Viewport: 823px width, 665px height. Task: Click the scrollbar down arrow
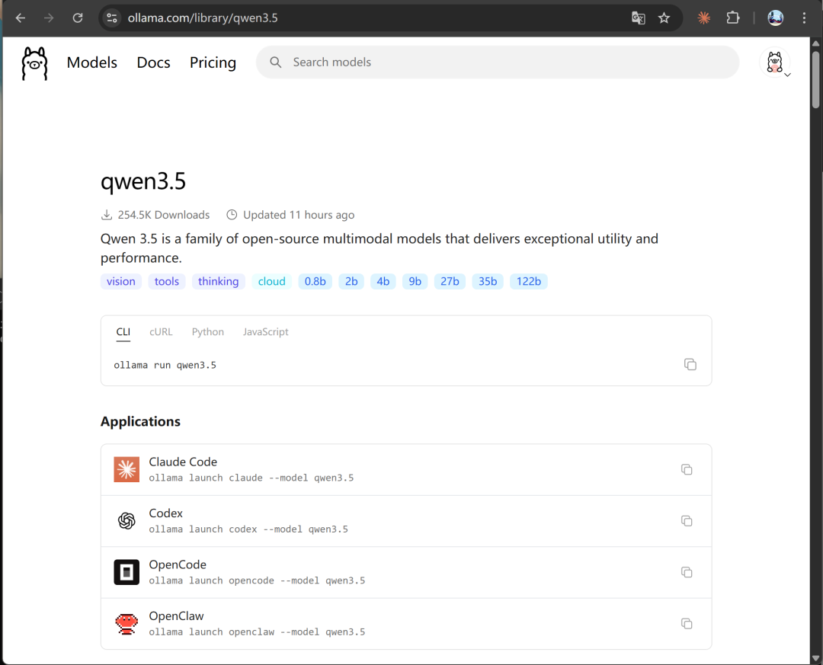[815, 657]
